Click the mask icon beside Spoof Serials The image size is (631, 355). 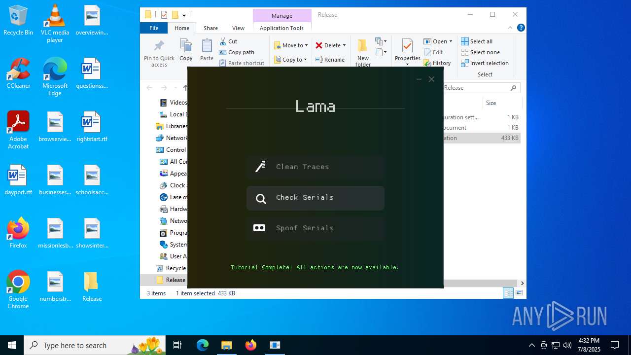click(x=259, y=228)
